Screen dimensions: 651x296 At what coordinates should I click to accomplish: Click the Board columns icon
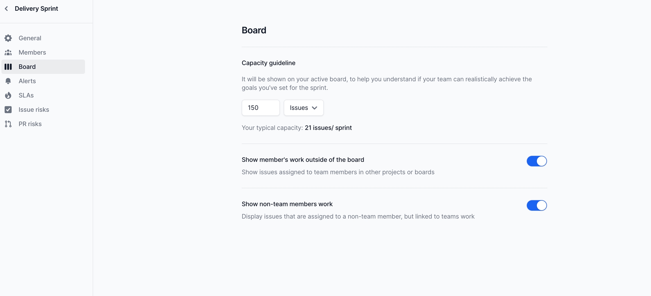click(8, 67)
